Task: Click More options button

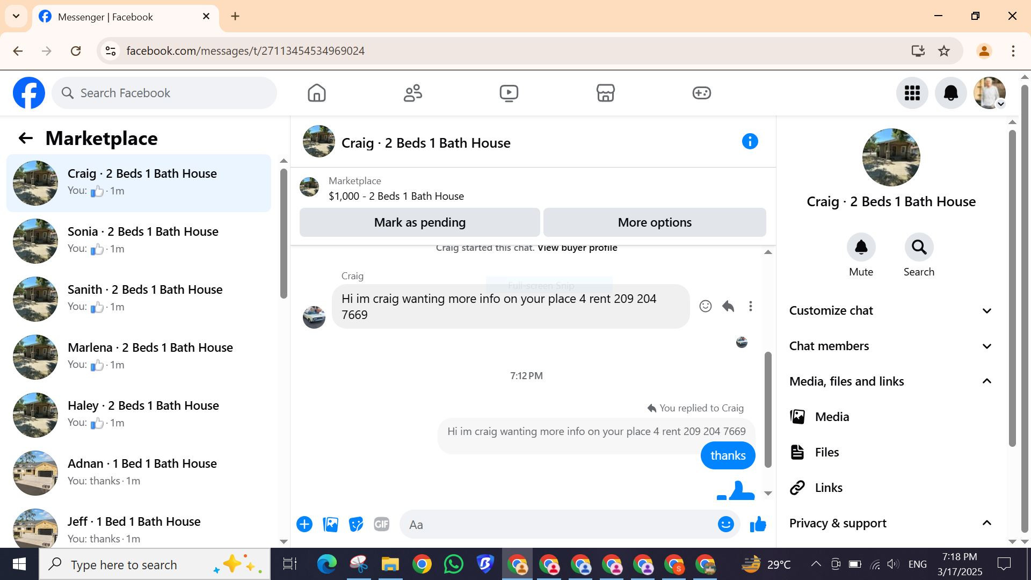Action: click(x=655, y=222)
